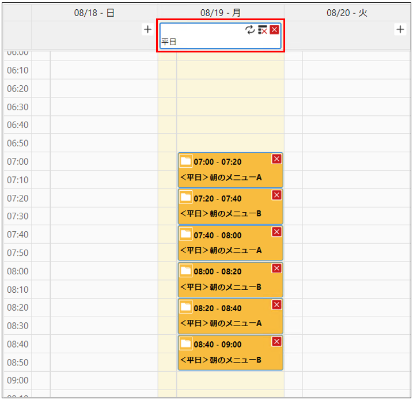Click the 06:20 time row label

pyautogui.click(x=18, y=89)
